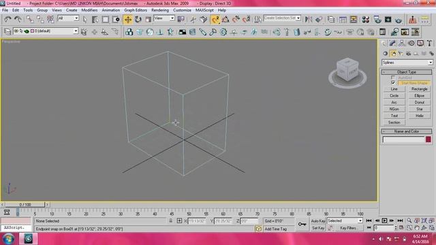Open the File menu
Viewport: 436px width, 245px height.
pyautogui.click(x=5, y=10)
